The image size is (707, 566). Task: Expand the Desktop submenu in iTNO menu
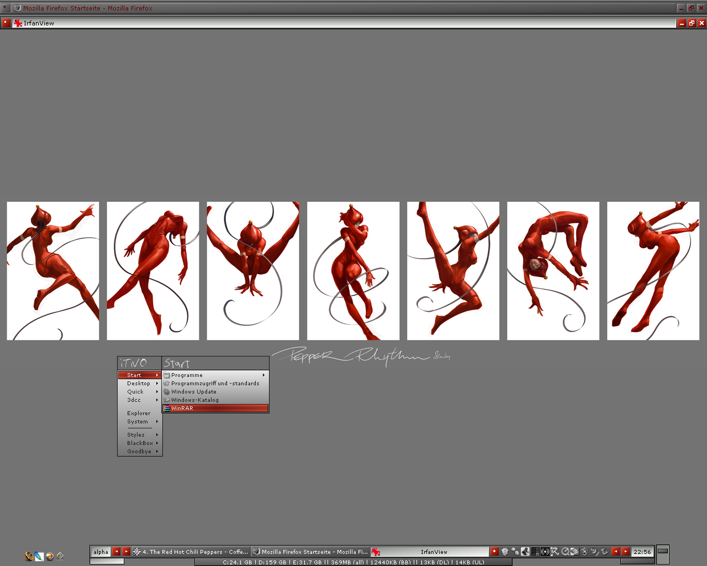140,383
